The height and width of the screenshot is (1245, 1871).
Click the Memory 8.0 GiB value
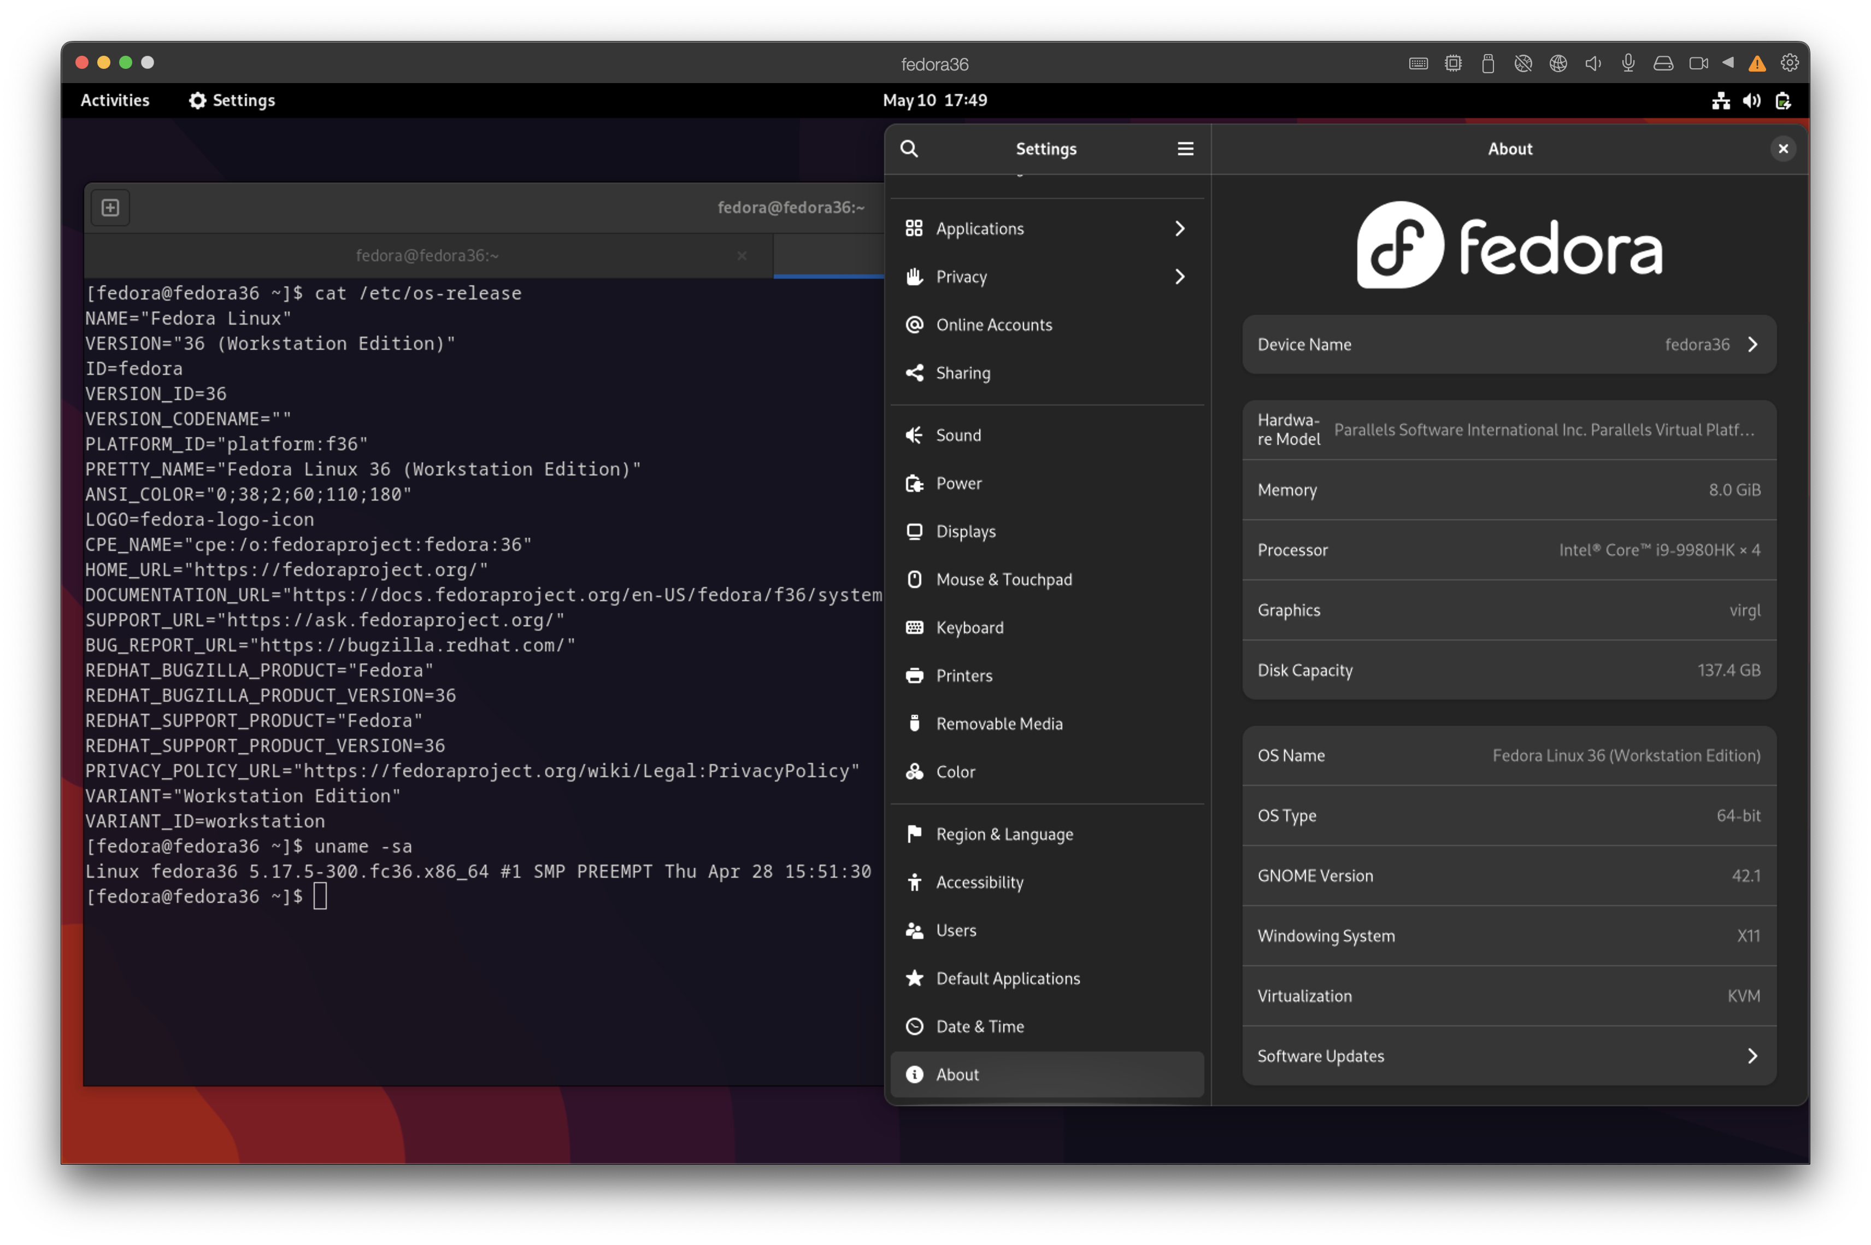point(1734,490)
